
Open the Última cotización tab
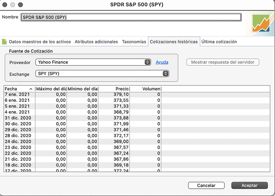219,42
